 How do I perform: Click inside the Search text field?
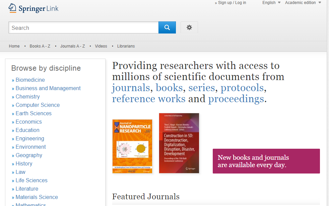click(x=83, y=28)
